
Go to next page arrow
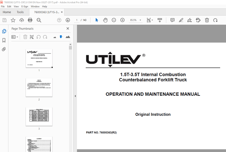(x=68, y=20)
